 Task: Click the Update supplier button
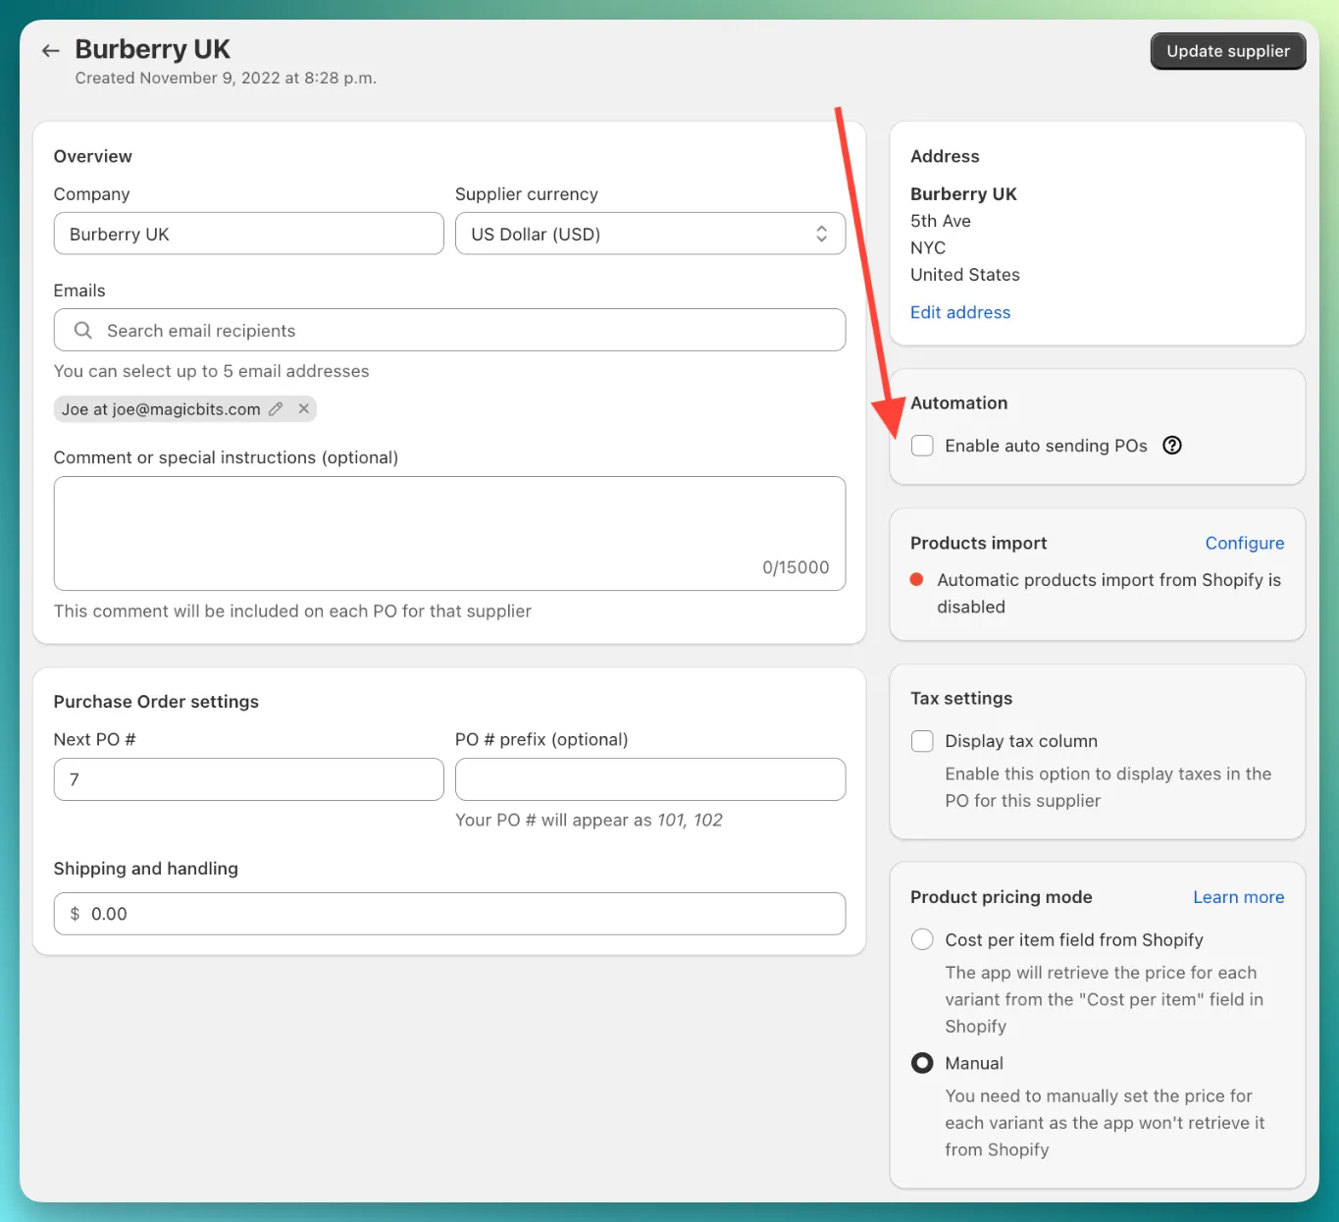pos(1228,51)
